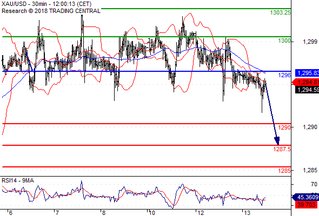Click the blue 1,295.83 price tag
Image resolution: width=319 pixels, height=216 pixels.
307,73
